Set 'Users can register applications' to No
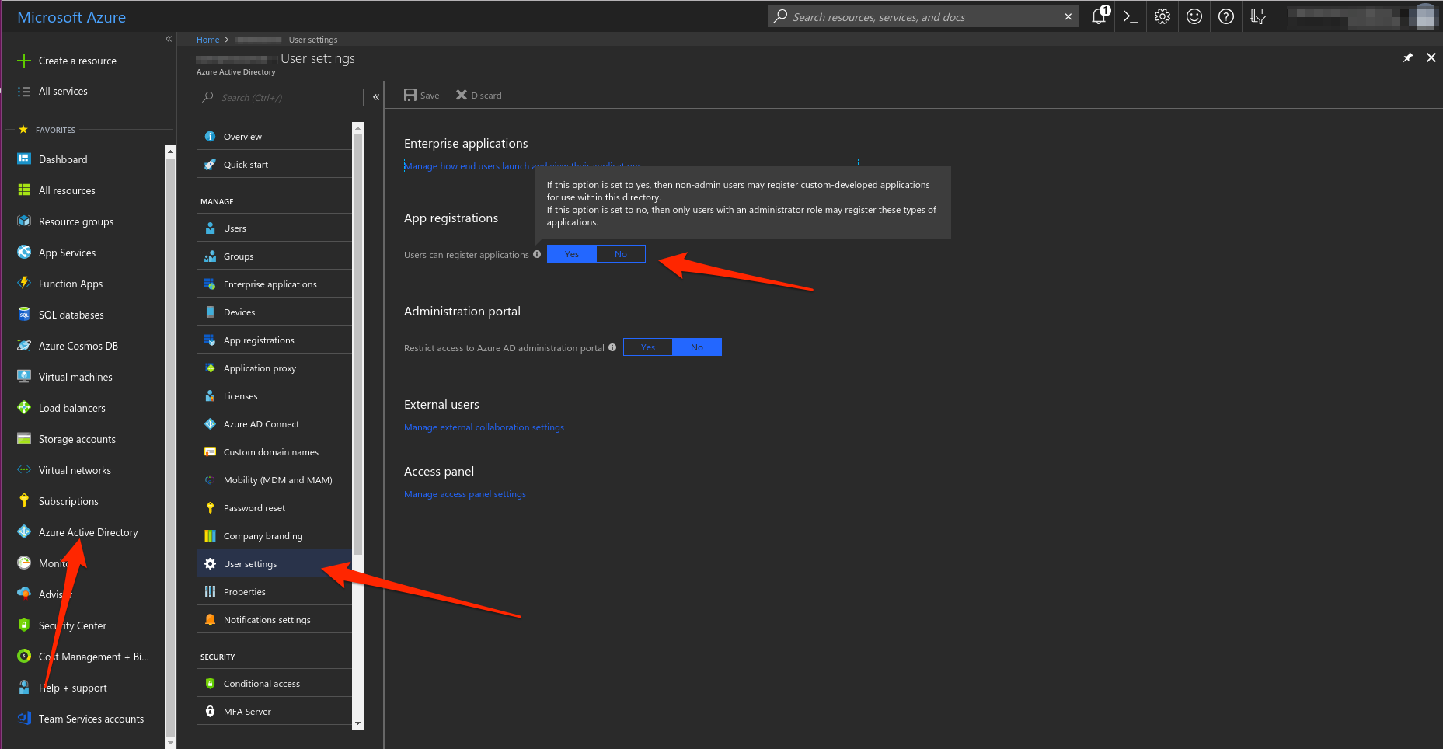Image resolution: width=1443 pixels, height=749 pixels. coord(620,253)
